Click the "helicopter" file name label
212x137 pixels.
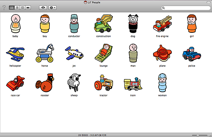coord(15,66)
